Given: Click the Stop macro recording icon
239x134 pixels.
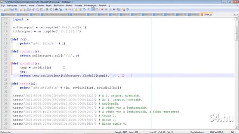Looking at the screenshot, I should point(106,9).
